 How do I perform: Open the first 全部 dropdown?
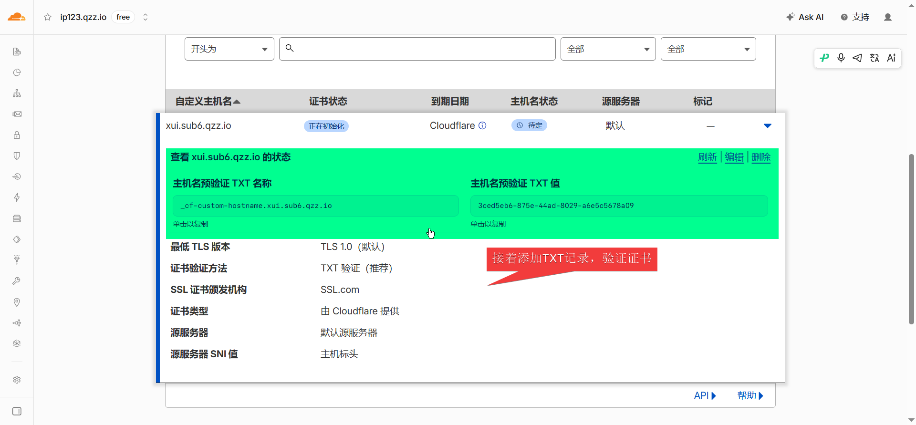[608, 49]
